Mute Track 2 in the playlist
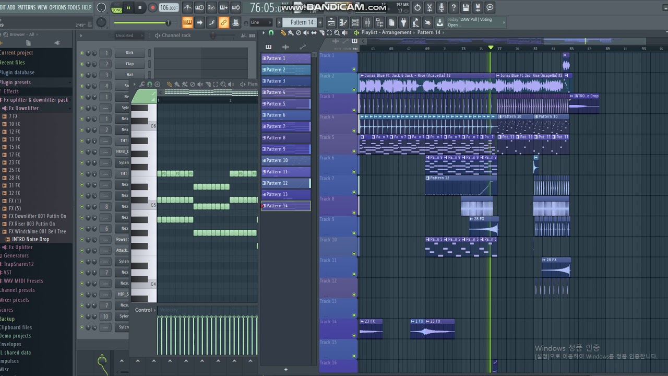668x376 pixels. click(x=354, y=90)
